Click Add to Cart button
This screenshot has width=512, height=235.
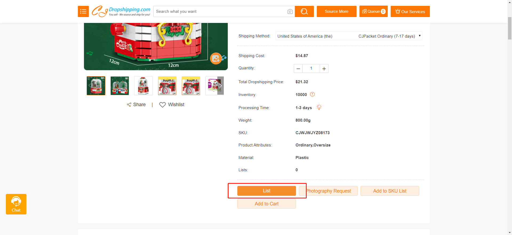point(266,204)
